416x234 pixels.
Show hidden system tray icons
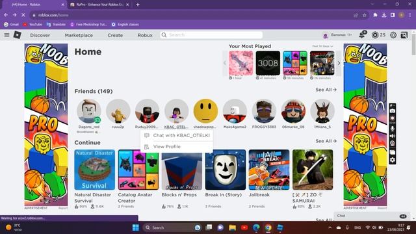330,227
